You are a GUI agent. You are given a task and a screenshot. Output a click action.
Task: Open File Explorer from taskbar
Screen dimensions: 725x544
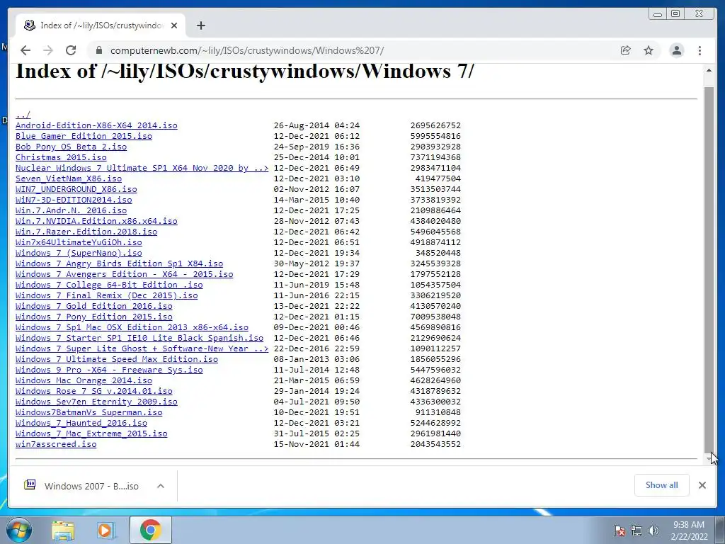[x=63, y=530]
